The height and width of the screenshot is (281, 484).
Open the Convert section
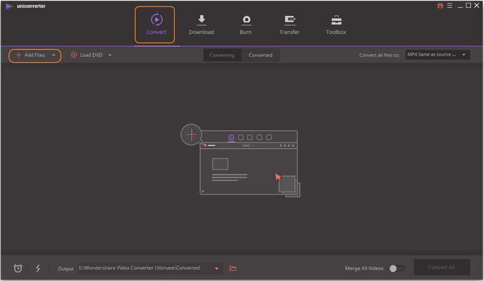pos(155,24)
